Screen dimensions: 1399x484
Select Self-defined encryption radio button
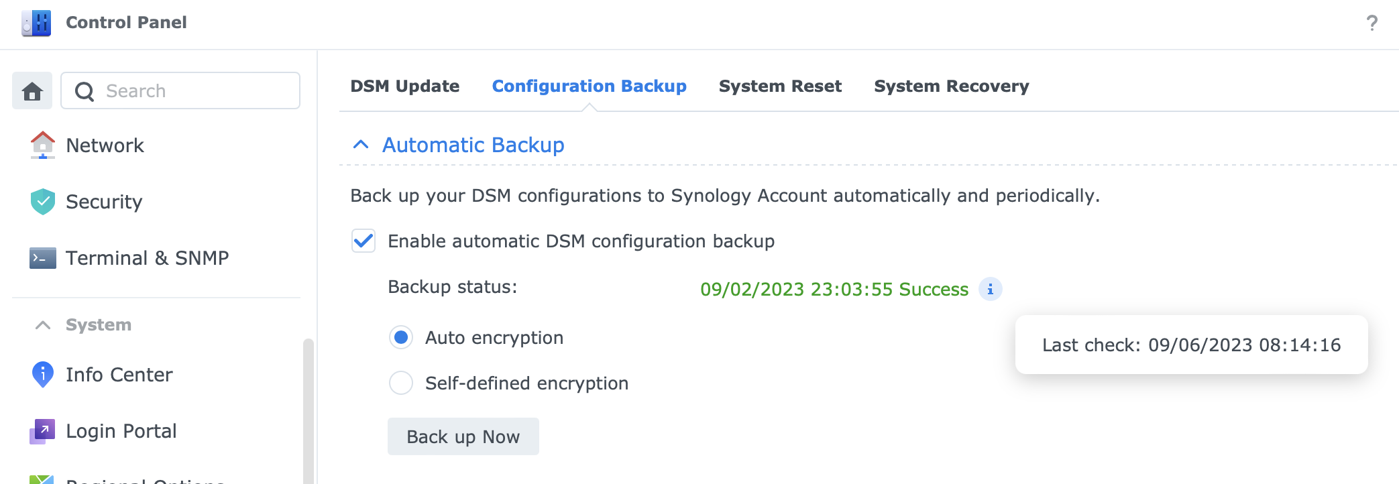pos(401,383)
